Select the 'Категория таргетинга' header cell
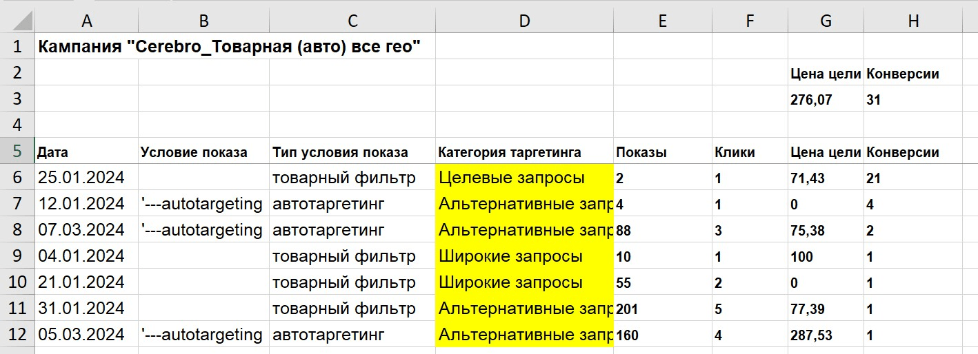This screenshot has width=978, height=354. tap(510, 153)
